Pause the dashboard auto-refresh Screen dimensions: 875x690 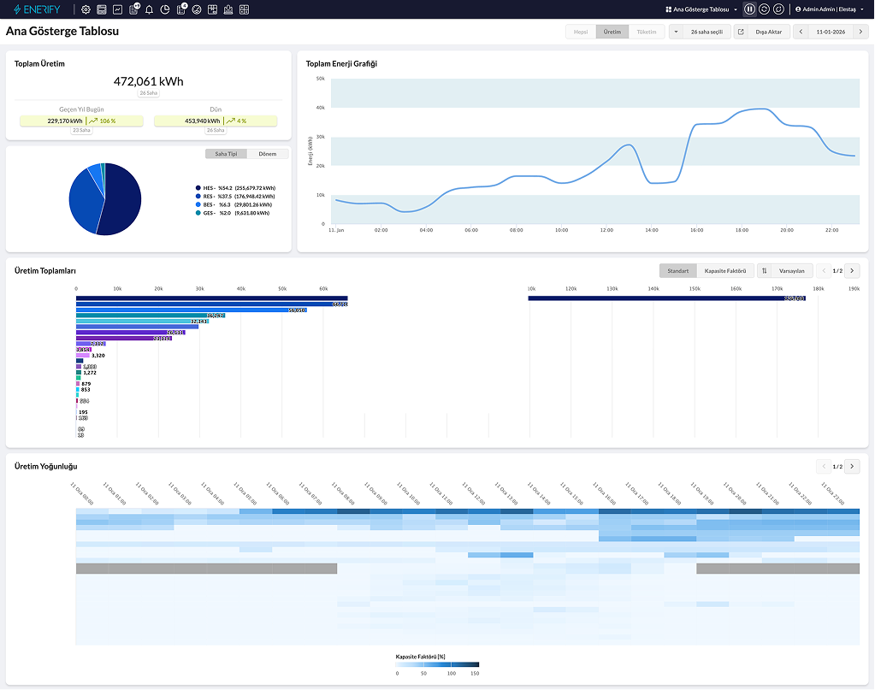tap(749, 9)
